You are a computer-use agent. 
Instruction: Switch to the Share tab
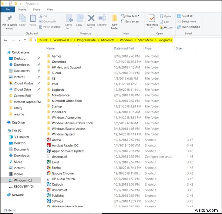[36, 10]
